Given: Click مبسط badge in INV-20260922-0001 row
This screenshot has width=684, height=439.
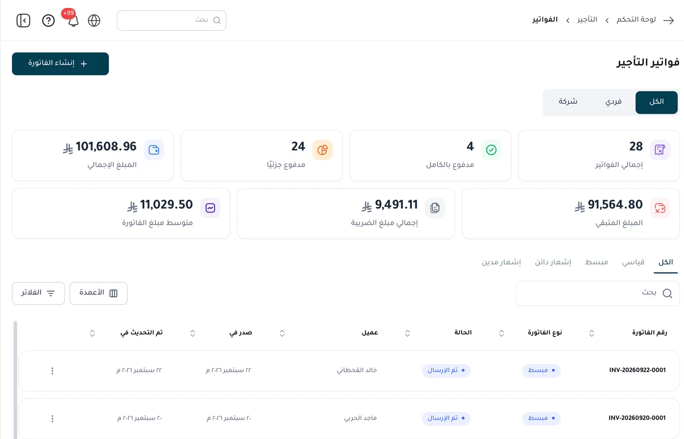Looking at the screenshot, I should [x=541, y=371].
